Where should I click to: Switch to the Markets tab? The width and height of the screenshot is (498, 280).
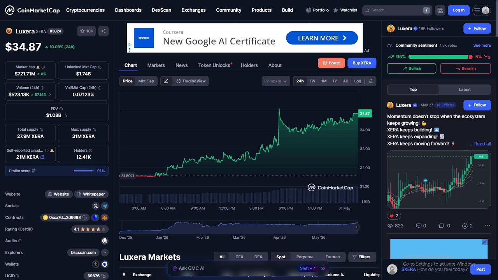coord(156,65)
